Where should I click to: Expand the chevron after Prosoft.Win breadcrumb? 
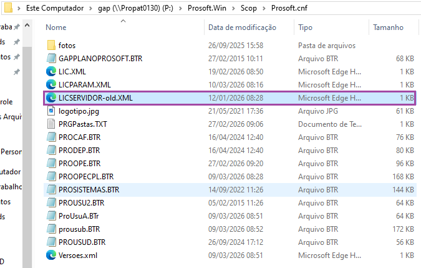(234, 8)
